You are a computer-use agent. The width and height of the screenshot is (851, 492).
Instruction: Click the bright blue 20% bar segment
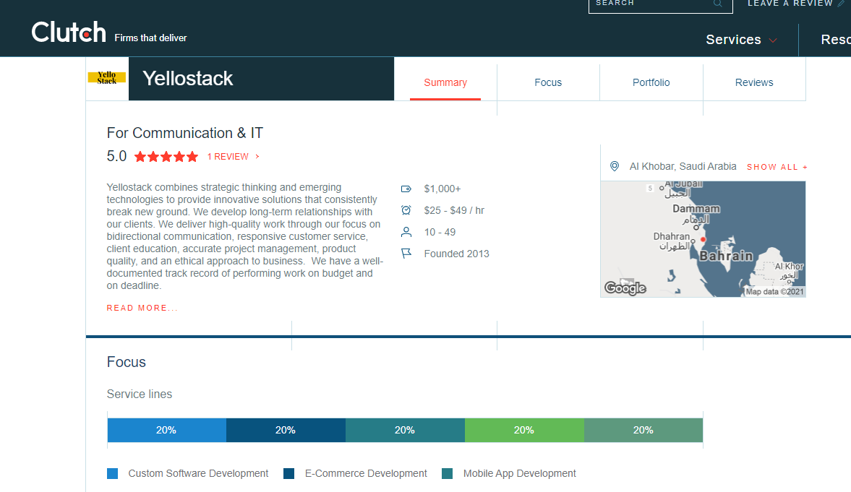[166, 430]
